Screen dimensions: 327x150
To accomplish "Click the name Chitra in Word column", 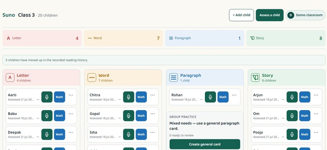I will click(x=95, y=95).
